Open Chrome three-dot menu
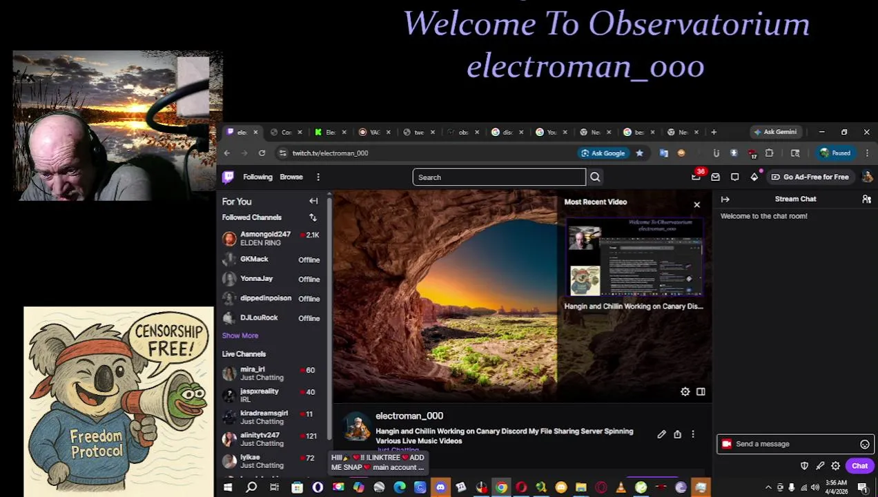The width and height of the screenshot is (878, 497). (x=867, y=153)
